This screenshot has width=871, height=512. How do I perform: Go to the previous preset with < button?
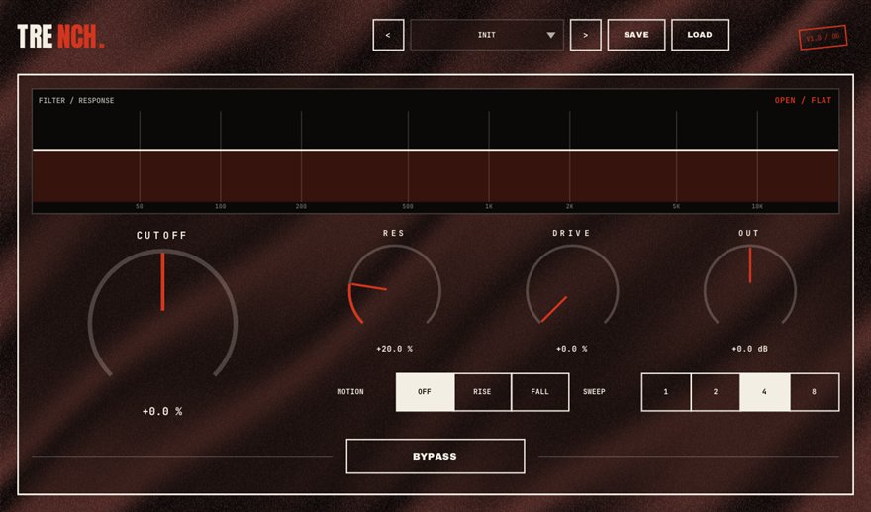(388, 35)
